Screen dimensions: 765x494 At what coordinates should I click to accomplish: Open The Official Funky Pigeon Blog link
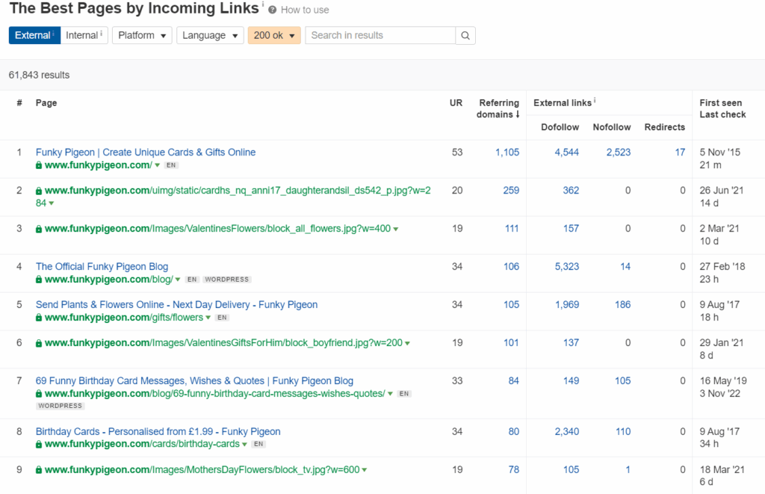[102, 267]
